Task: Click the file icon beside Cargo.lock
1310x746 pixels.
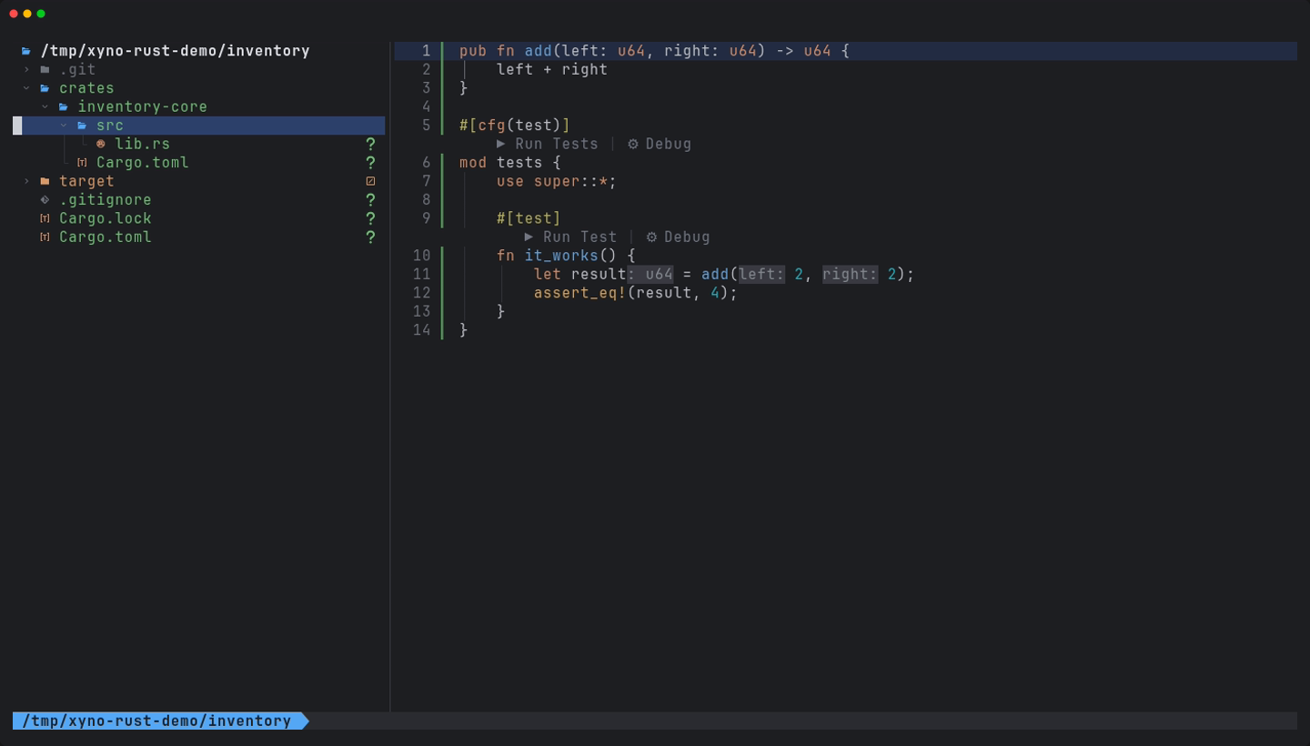Action: 45,218
